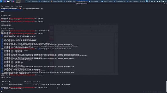Switch to File transfer taskbar window

point(120,1)
